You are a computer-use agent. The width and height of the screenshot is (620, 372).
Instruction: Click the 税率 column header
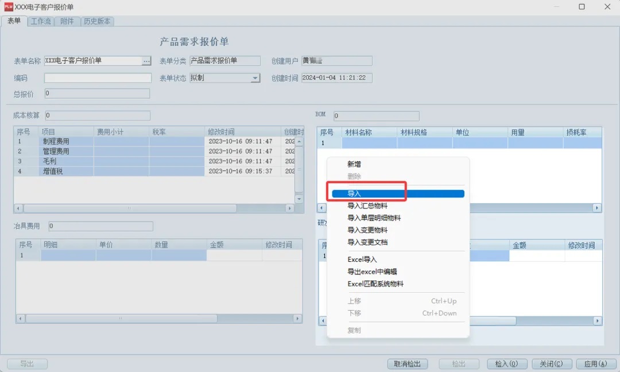click(x=177, y=131)
